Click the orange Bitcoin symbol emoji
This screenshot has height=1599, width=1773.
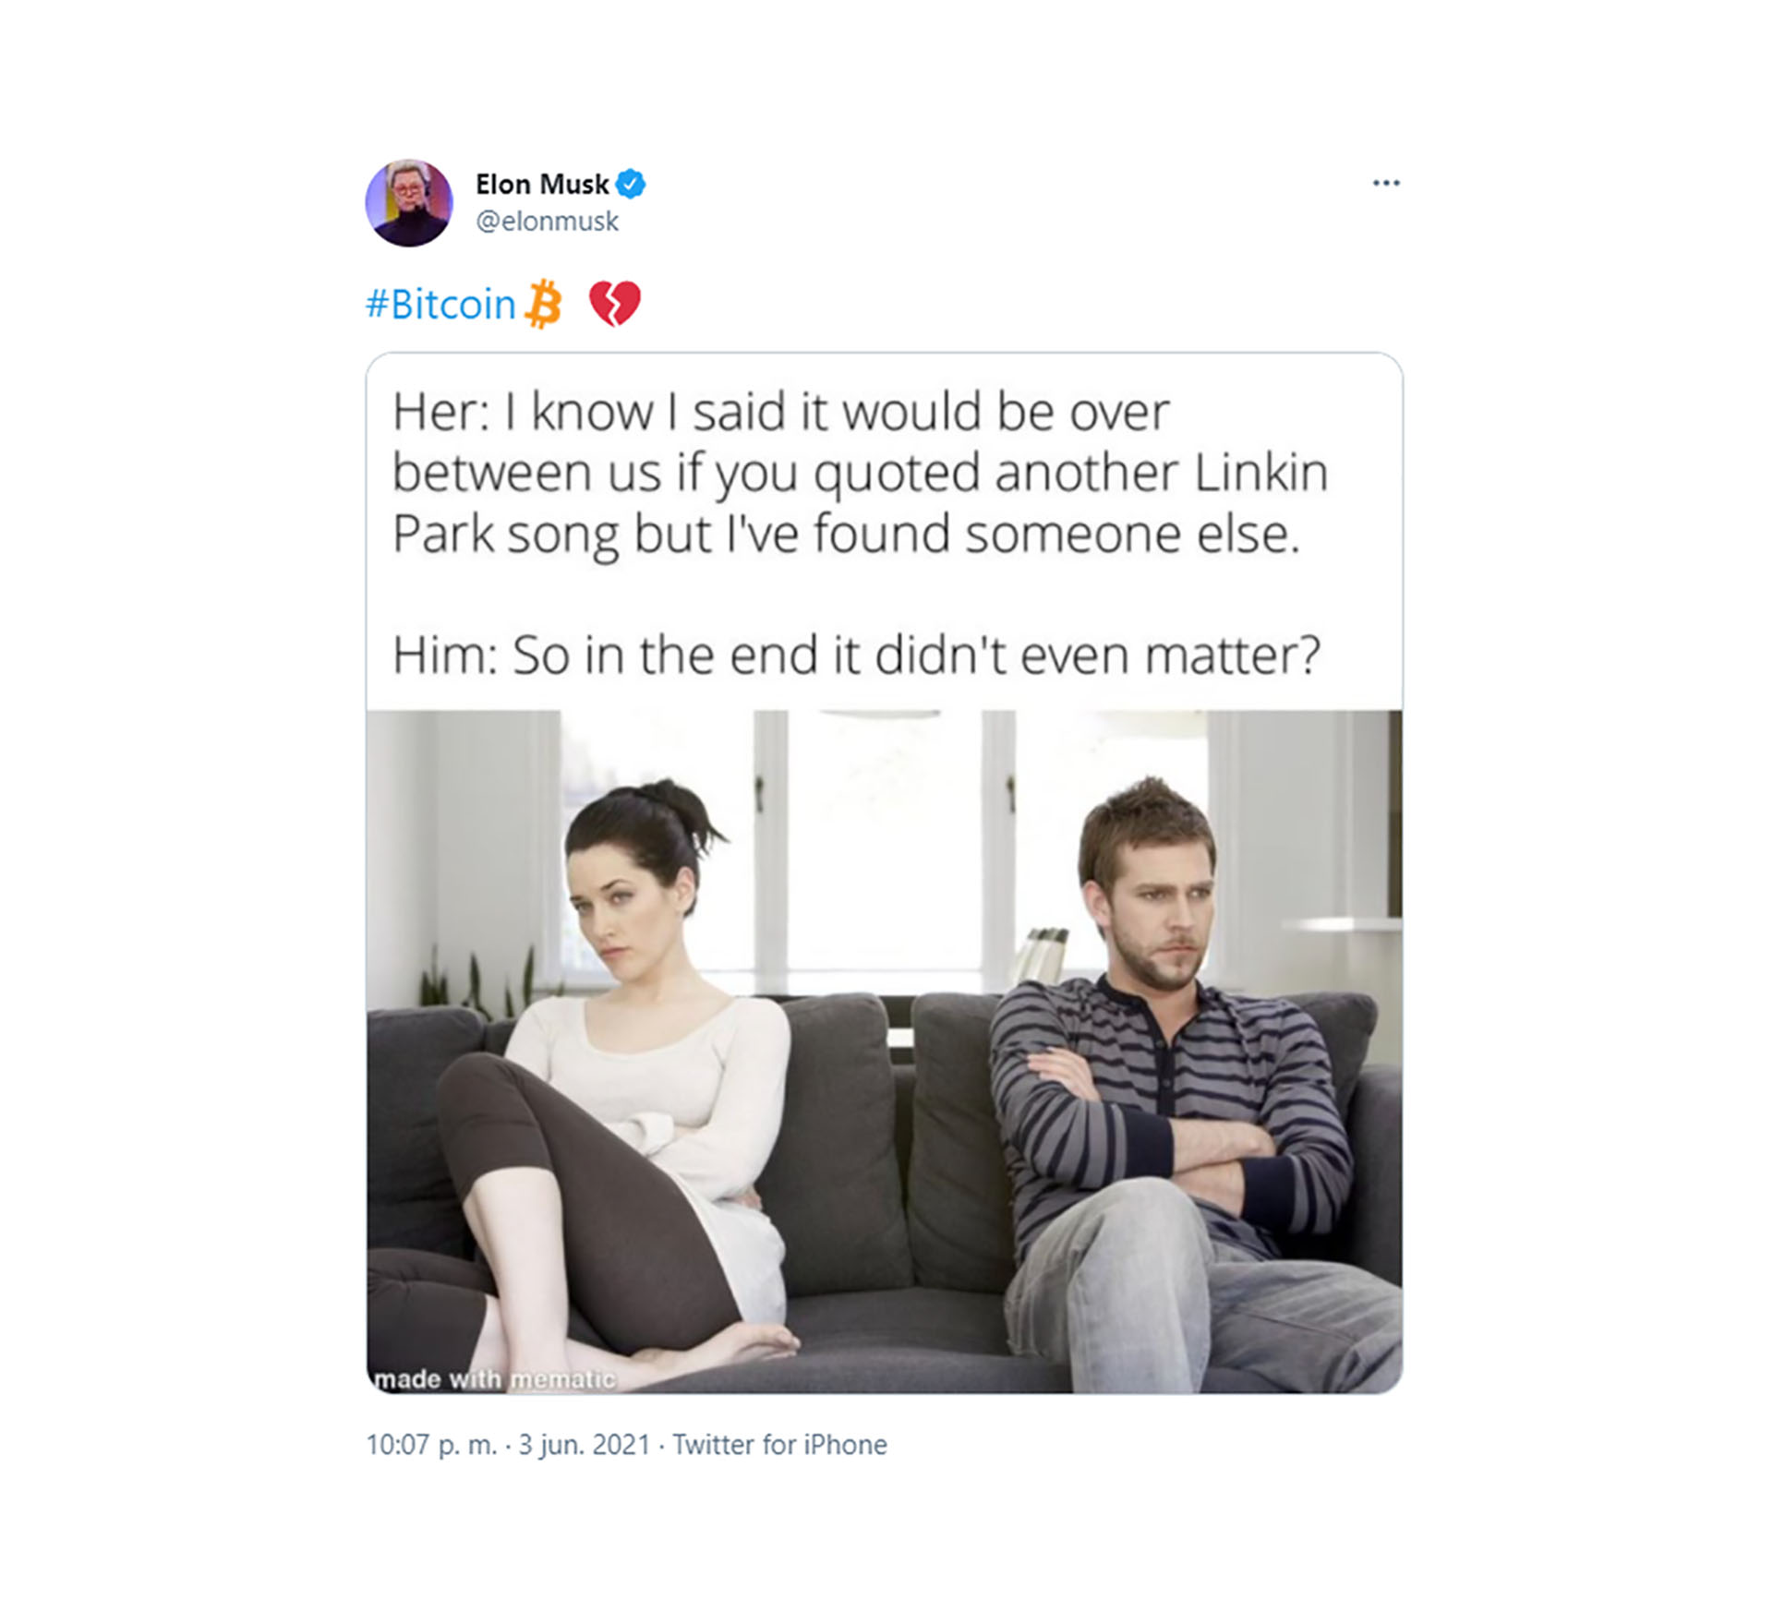tap(543, 304)
